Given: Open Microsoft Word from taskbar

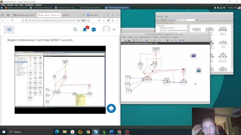Looking at the screenshot, I should click(111, 132).
